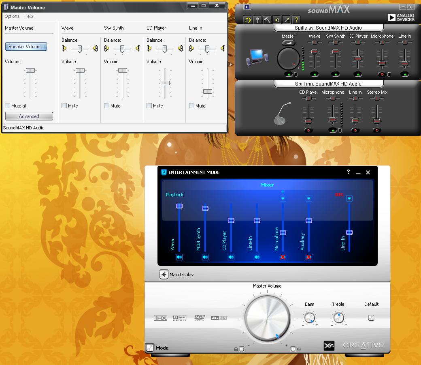421x365 pixels.
Task: Open Creative console help question mark
Action: pos(348,172)
